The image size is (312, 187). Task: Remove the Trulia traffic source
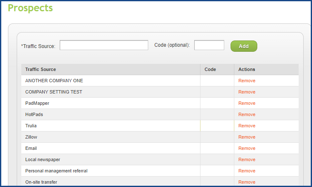point(247,126)
